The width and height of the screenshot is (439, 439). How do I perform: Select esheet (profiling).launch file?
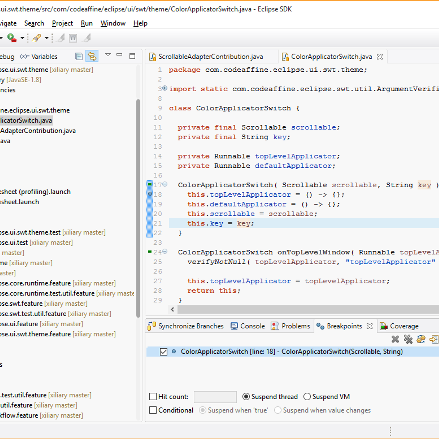click(x=35, y=192)
